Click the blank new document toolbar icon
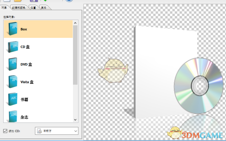 coord(6,1)
